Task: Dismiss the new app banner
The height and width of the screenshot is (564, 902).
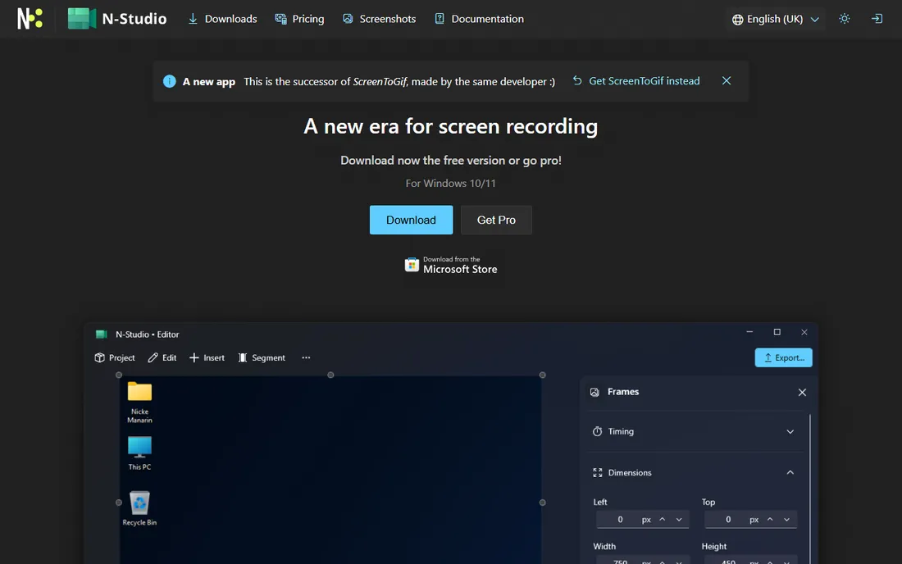Action: (x=727, y=81)
